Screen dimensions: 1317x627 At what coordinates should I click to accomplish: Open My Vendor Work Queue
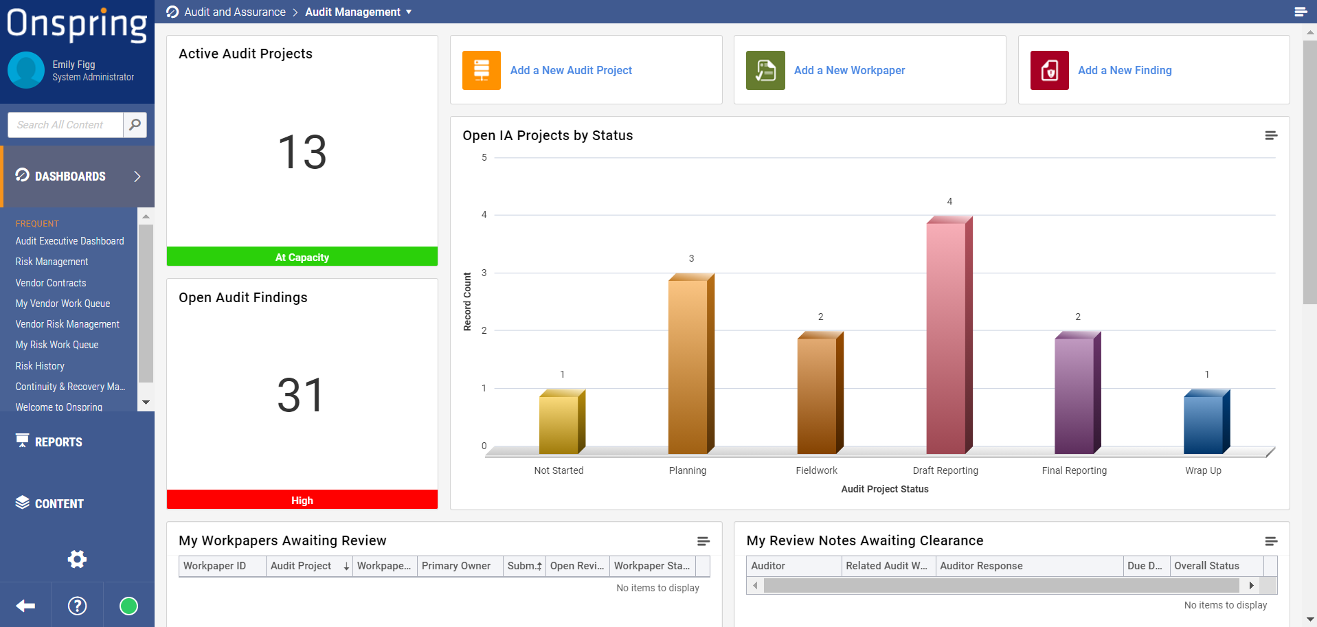tap(63, 304)
